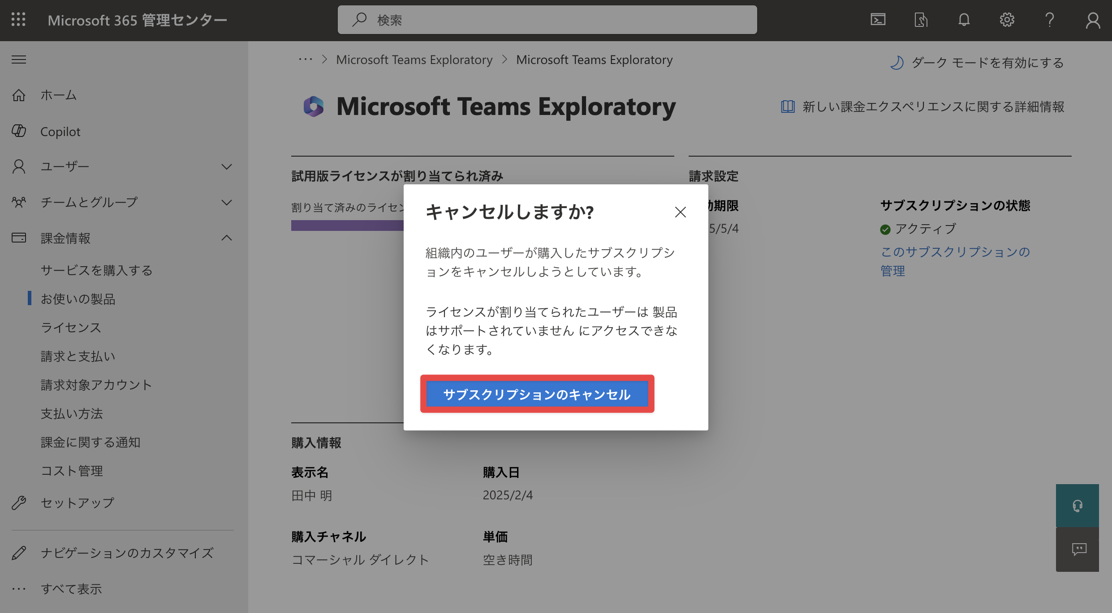Open the help support headset button

pos(1077,506)
